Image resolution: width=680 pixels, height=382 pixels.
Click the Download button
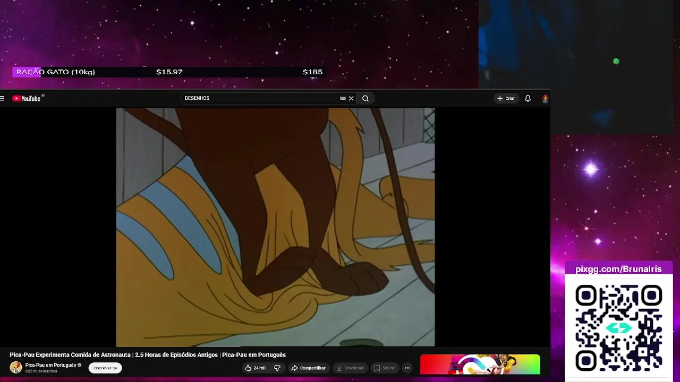[x=350, y=368]
